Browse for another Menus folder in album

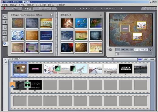click(x=52, y=15)
